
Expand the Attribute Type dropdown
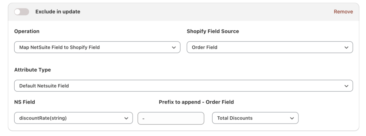183,86
